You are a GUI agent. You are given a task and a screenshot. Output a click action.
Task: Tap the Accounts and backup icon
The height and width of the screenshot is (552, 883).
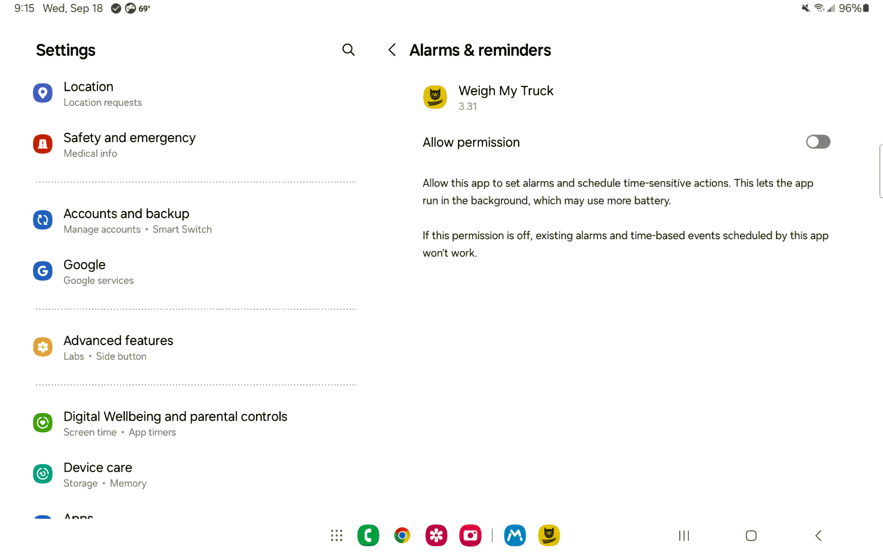(x=43, y=220)
